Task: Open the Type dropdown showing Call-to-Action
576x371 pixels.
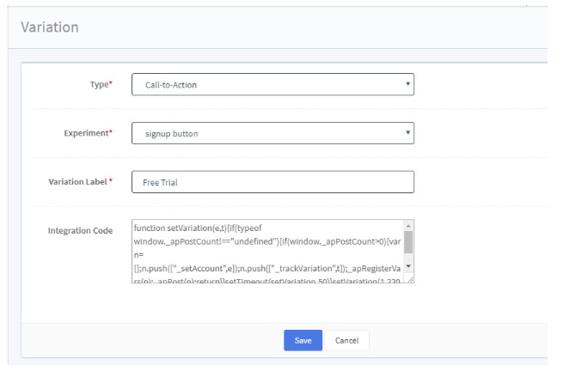Action: coord(267,85)
